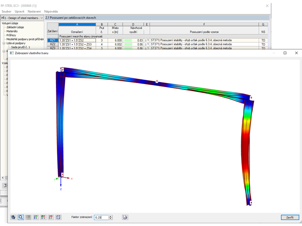This screenshot has height=226, width=302.
Task: Open the Nápověda menu
Action: (51, 11)
